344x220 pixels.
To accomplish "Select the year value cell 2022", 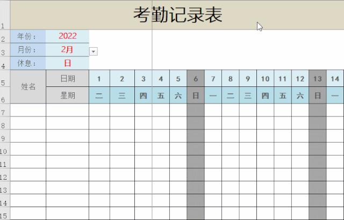I will (67, 36).
